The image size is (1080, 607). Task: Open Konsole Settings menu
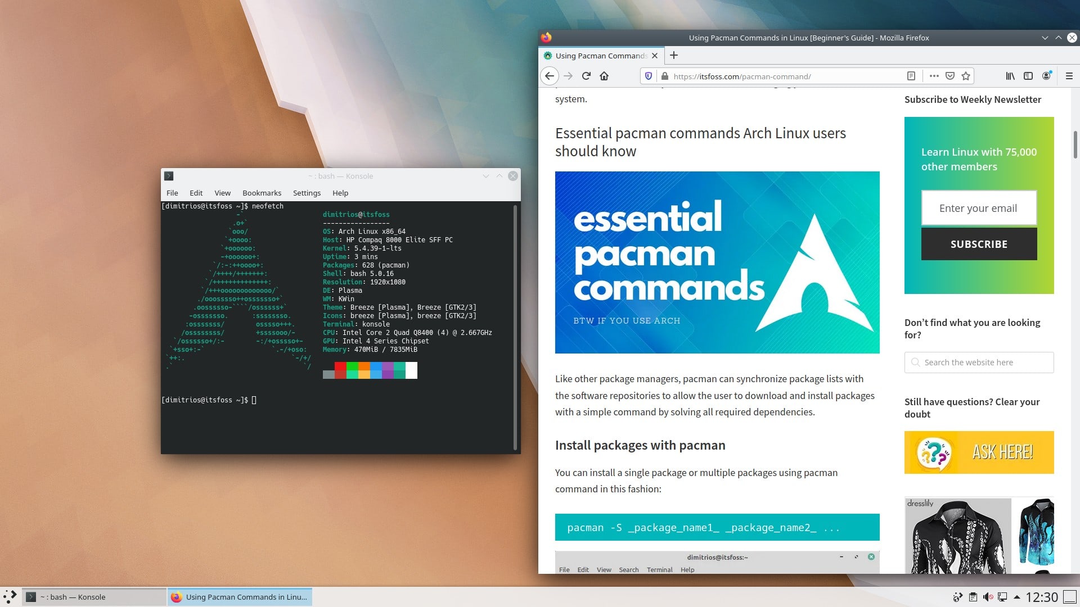[x=307, y=193]
